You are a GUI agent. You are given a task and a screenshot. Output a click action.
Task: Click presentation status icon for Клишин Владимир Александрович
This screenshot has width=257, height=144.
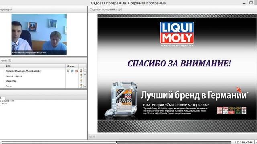(x=77, y=71)
